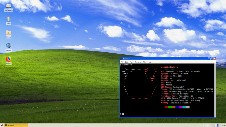Close the Terminal window
This screenshot has width=226, height=127.
point(214,59)
